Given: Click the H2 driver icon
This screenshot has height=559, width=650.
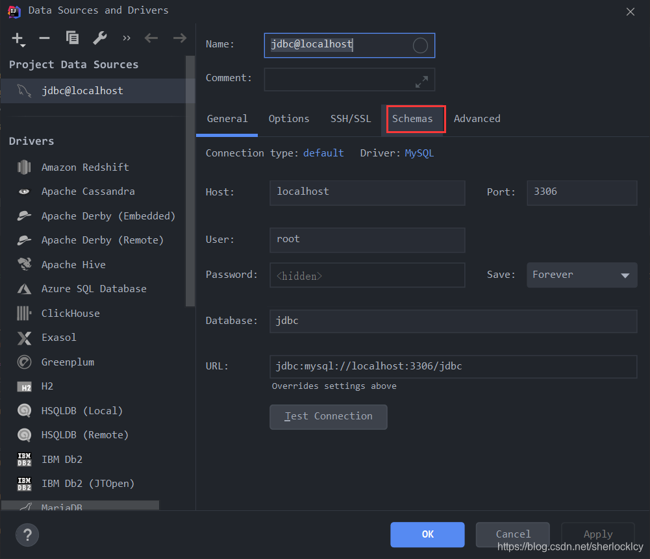Looking at the screenshot, I should tap(24, 387).
